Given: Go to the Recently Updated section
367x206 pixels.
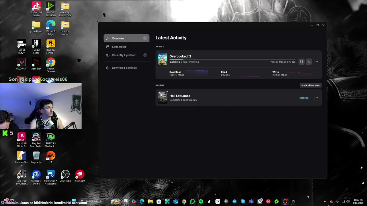Looking at the screenshot, I should coord(126,55).
